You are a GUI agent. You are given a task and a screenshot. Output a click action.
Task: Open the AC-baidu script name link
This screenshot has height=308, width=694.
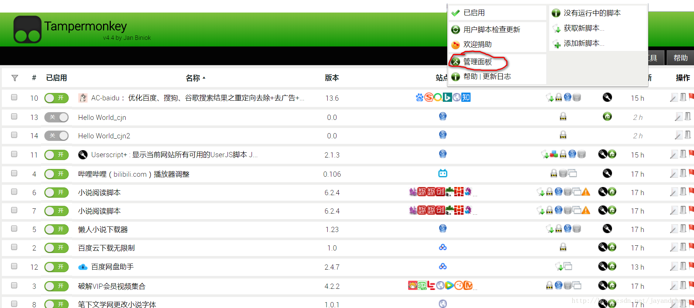pos(198,98)
